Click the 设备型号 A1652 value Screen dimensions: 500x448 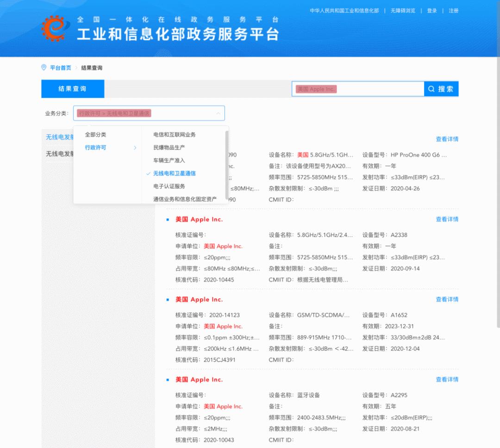(399, 315)
